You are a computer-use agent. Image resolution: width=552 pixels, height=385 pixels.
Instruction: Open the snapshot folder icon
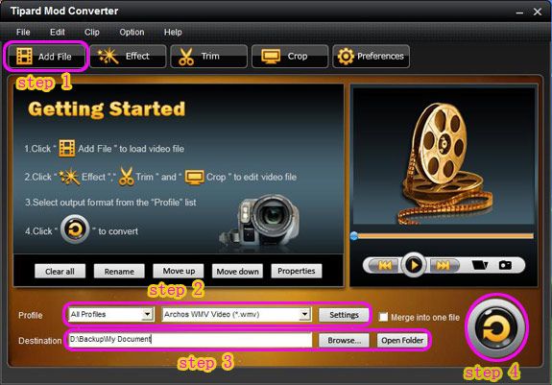click(x=479, y=265)
